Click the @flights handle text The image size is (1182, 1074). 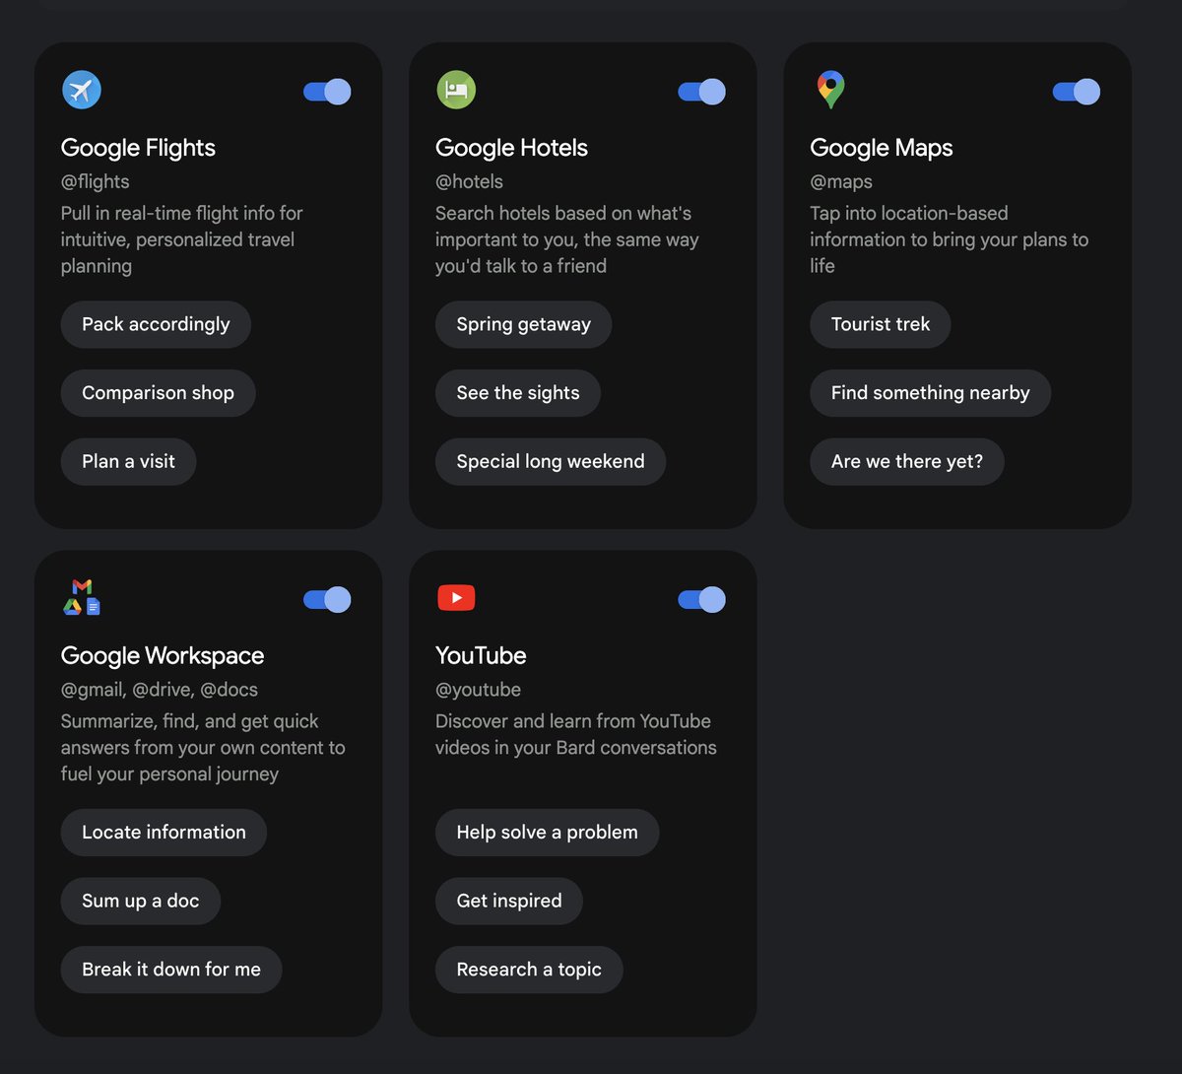[x=96, y=181]
